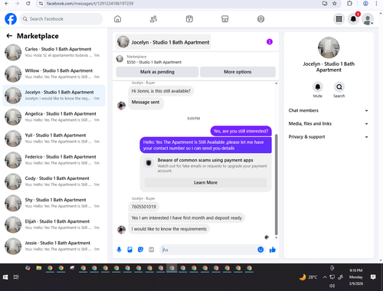Record a voice clip with the microphone icon
Image resolution: width=383 pixels, height=291 pixels.
pyautogui.click(x=119, y=250)
